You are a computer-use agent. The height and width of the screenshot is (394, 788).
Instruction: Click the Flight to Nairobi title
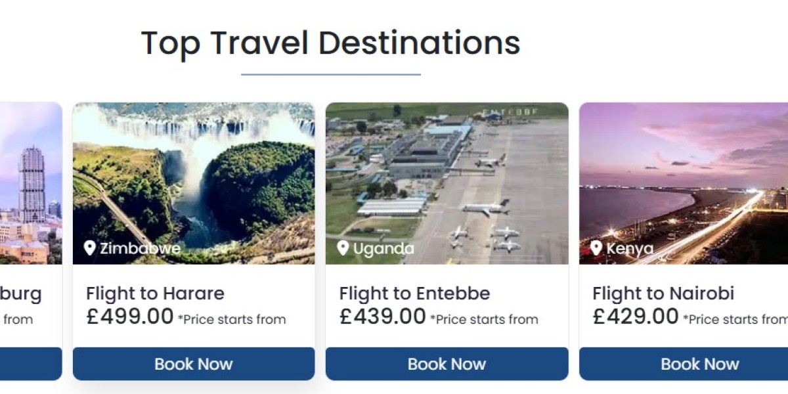point(663,294)
